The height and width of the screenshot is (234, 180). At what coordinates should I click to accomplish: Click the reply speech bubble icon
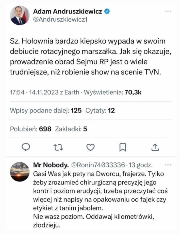point(26,147)
